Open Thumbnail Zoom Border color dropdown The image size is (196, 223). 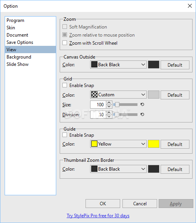coord(118,169)
